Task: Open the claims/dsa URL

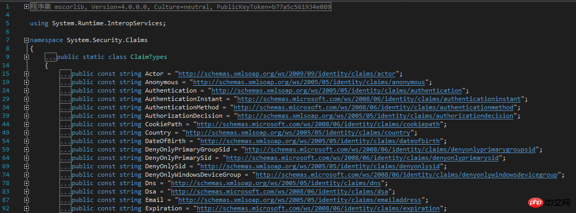Action: coord(279,191)
